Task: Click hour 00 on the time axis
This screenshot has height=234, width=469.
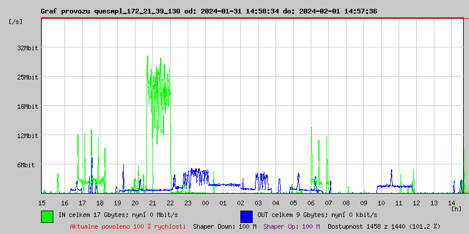Action: coord(205,202)
